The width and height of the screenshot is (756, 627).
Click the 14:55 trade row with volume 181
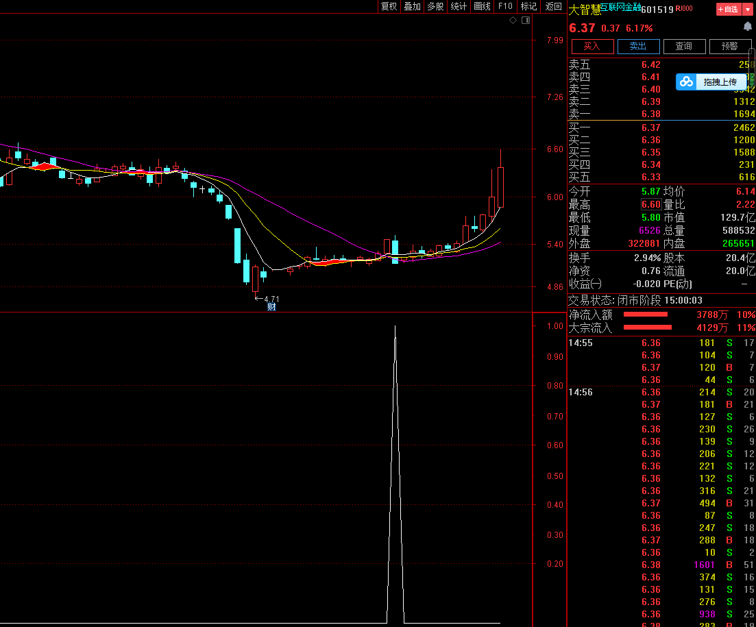661,343
